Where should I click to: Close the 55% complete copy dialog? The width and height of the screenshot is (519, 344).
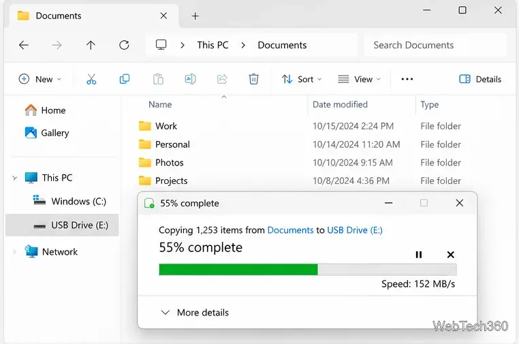tap(460, 203)
